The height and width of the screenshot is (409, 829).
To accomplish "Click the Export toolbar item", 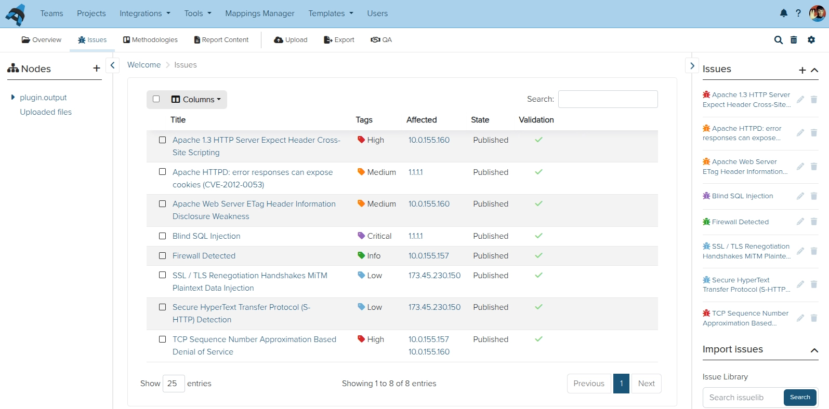I will point(339,40).
